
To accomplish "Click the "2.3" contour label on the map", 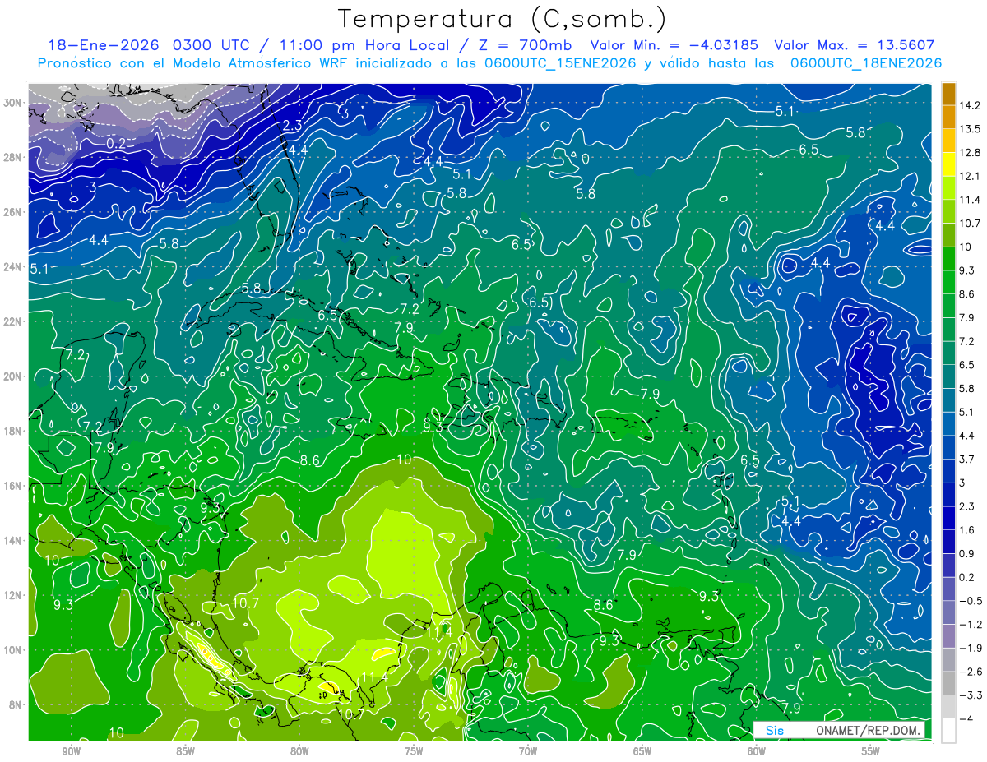I will coord(291,126).
